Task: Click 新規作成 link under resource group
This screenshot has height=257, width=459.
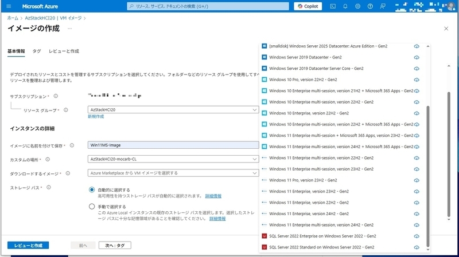Action: click(96, 117)
